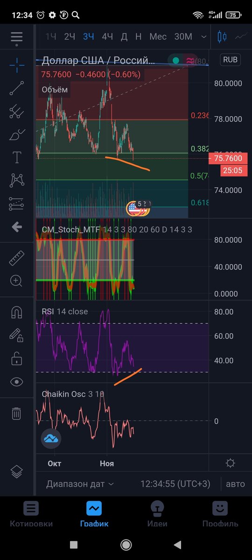
Task: Open the Котировки tab
Action: coord(31,514)
